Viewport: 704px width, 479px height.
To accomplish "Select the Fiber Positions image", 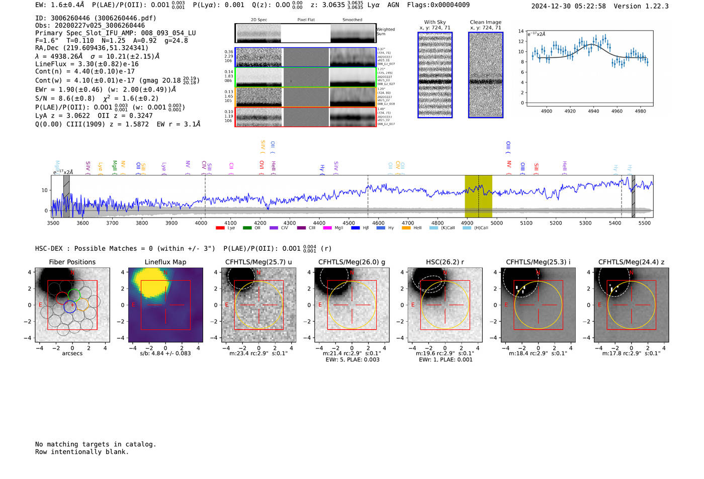I will tap(72, 305).
